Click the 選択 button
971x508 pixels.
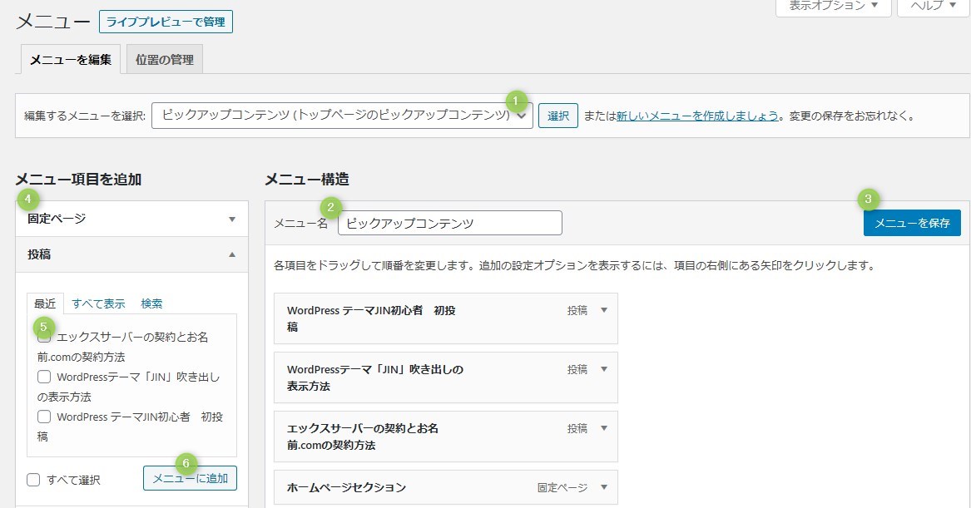tap(558, 116)
